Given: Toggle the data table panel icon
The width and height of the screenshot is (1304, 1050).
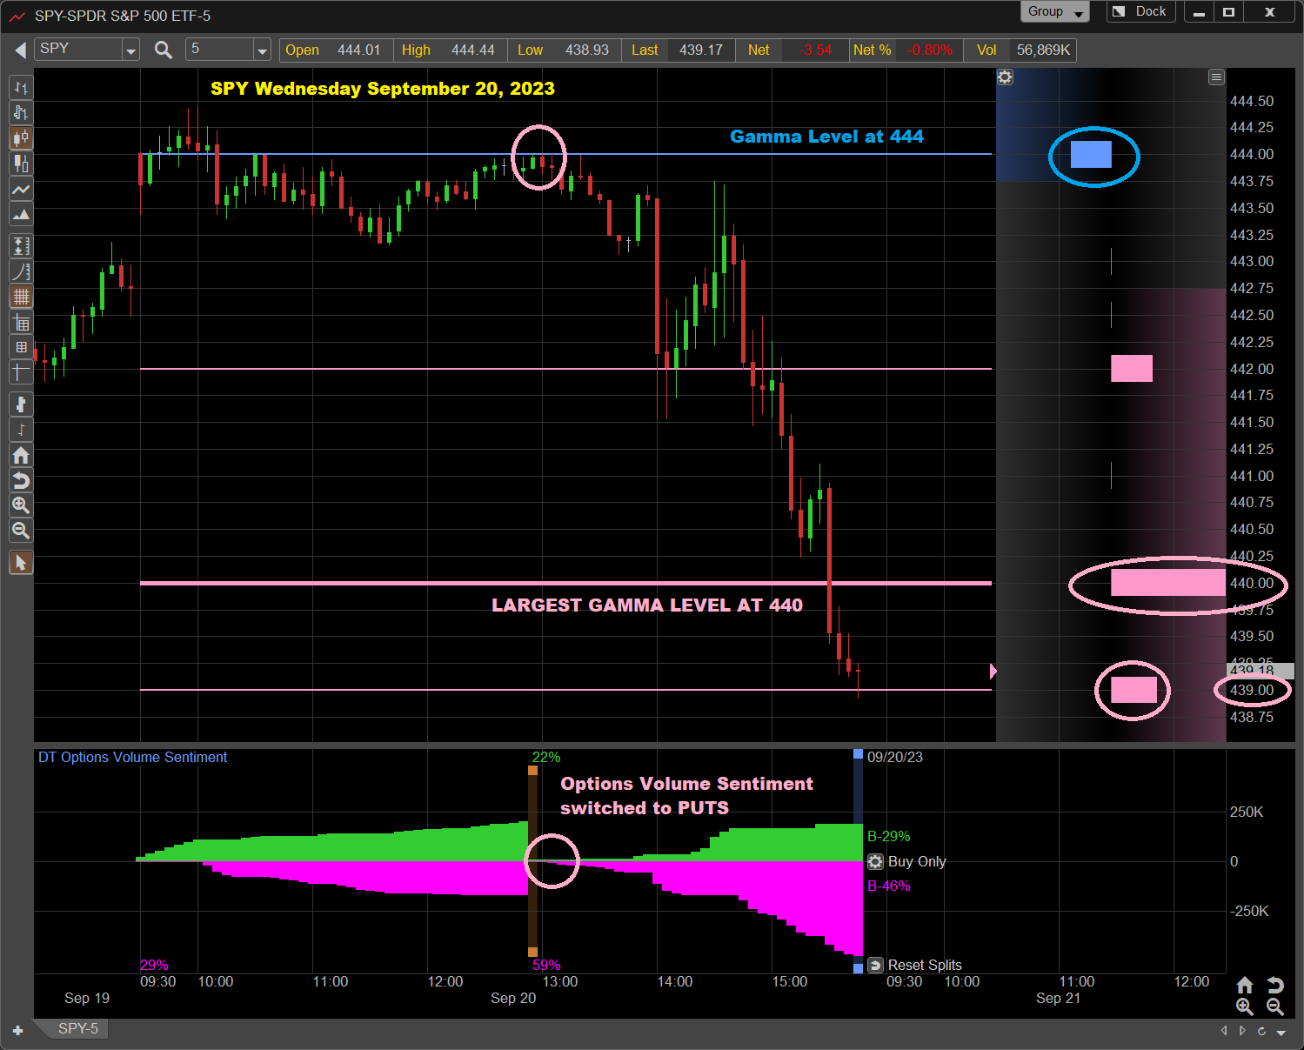Looking at the screenshot, I should click(21, 324).
